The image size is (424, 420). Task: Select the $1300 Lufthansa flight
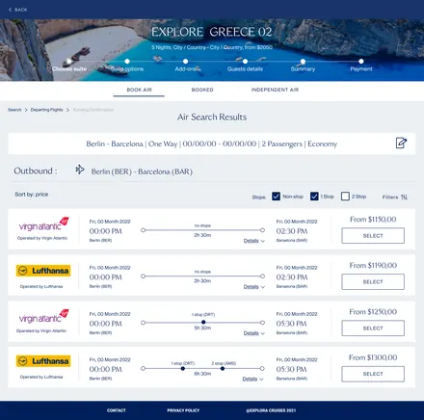373,374
